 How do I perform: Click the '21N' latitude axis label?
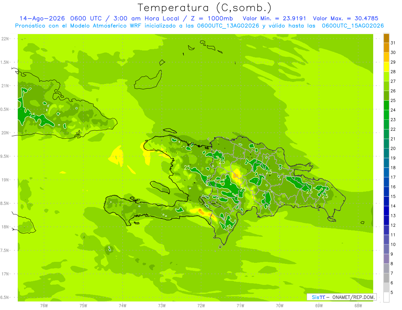tap(6, 86)
